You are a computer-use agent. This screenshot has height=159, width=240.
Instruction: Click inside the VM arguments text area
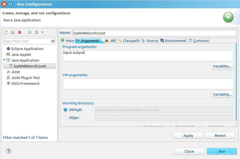(x=148, y=84)
